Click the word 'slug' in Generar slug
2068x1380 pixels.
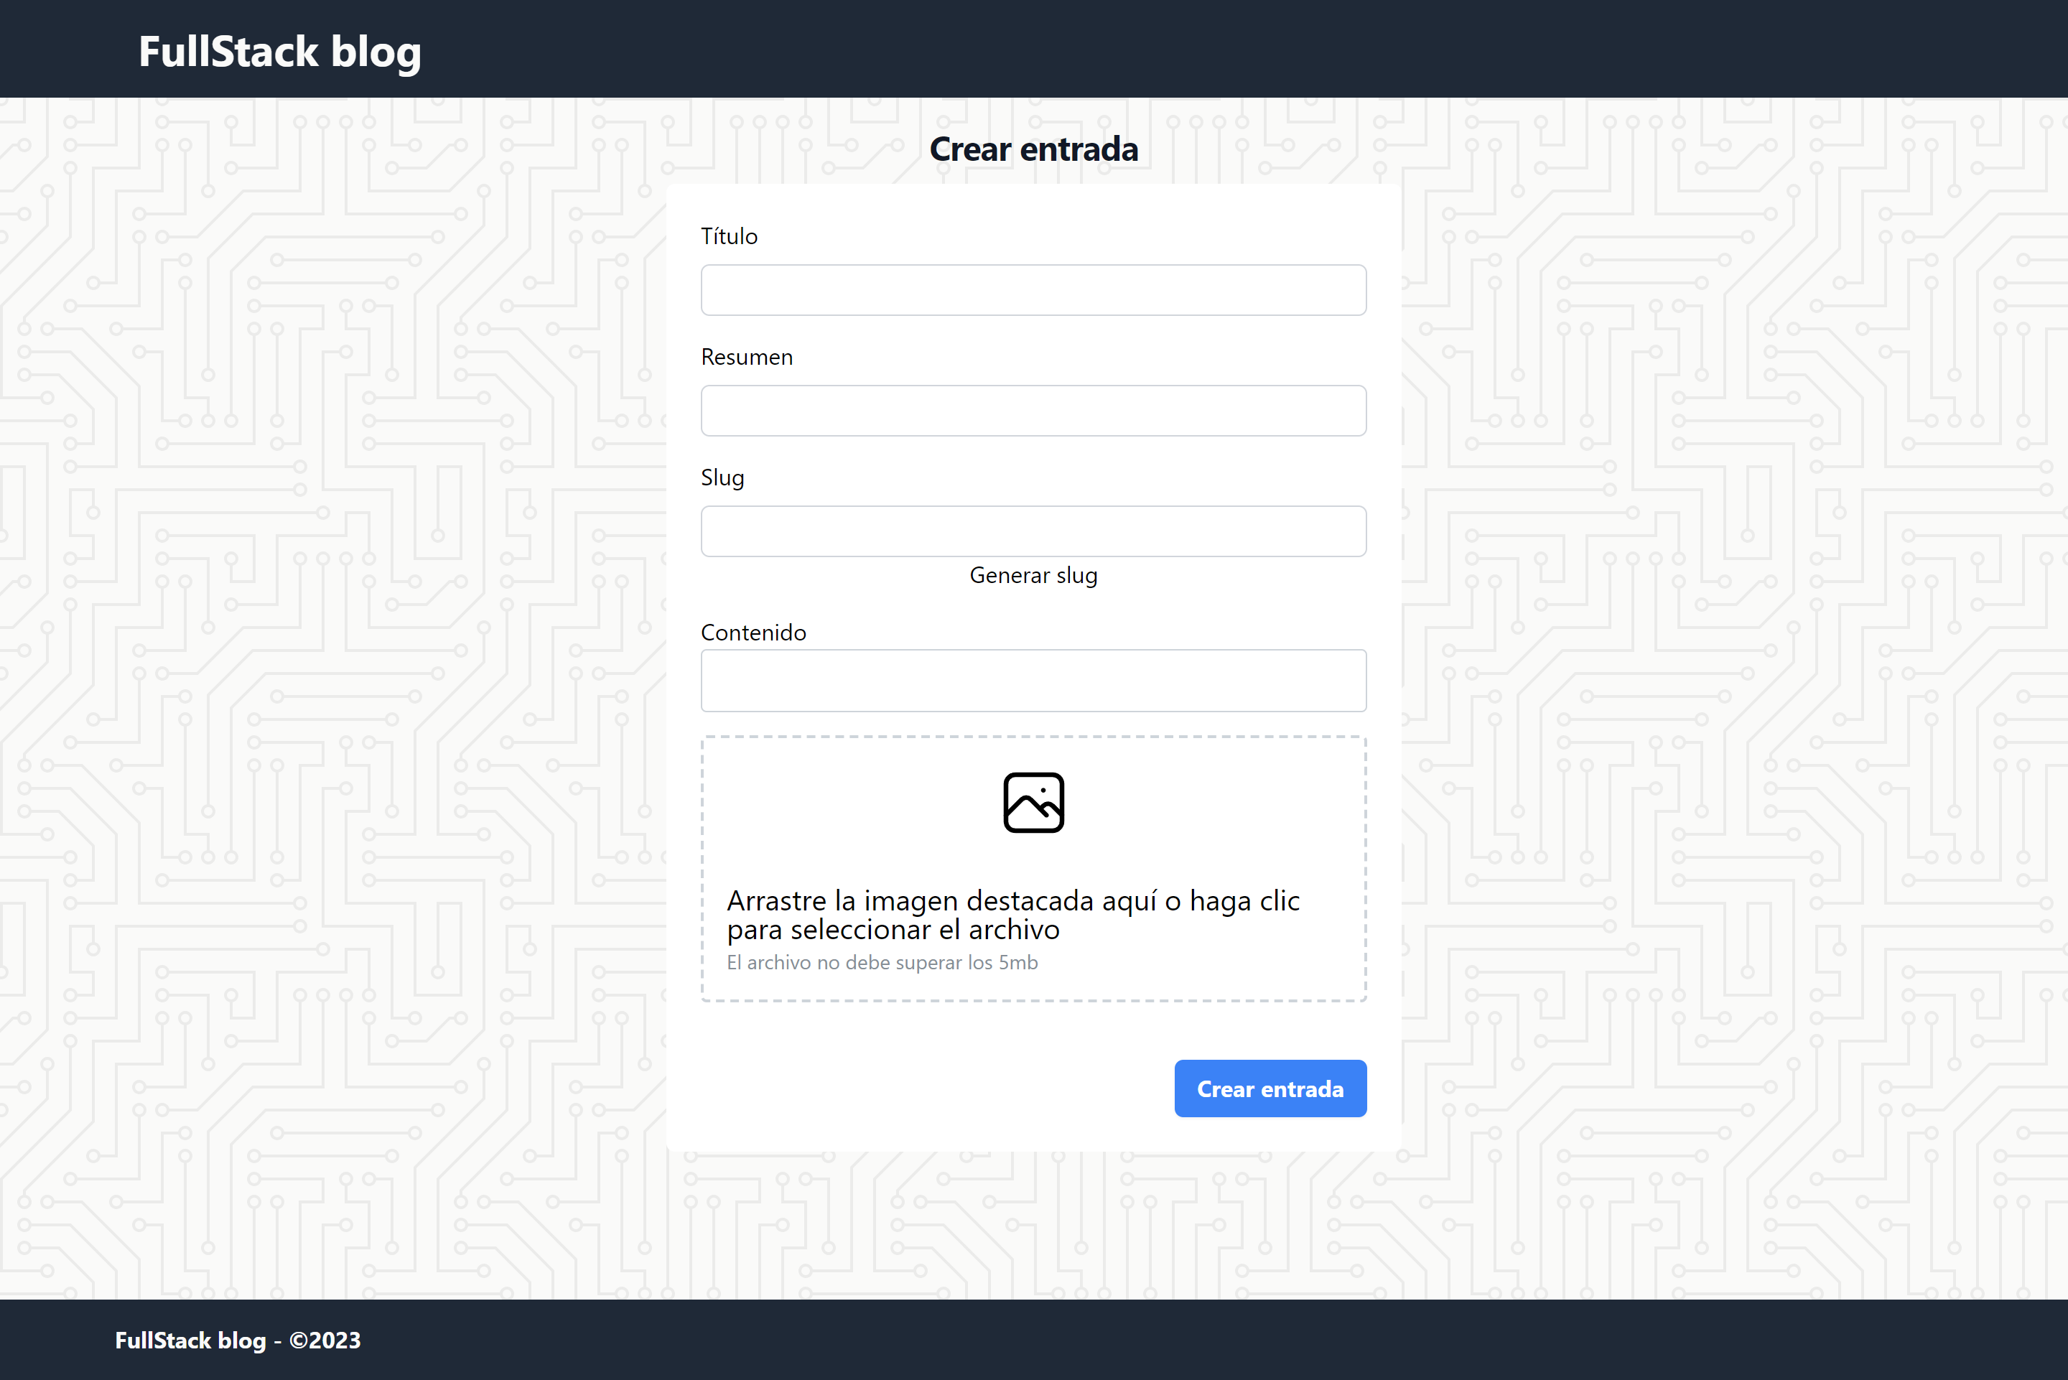(x=1076, y=576)
